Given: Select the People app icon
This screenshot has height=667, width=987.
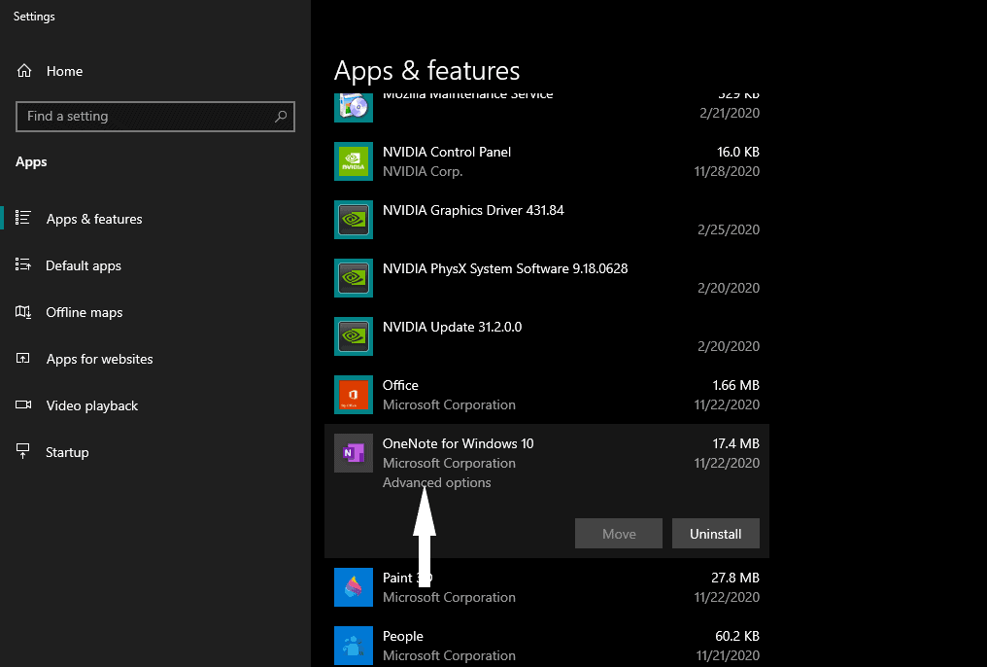Looking at the screenshot, I should point(354,646).
